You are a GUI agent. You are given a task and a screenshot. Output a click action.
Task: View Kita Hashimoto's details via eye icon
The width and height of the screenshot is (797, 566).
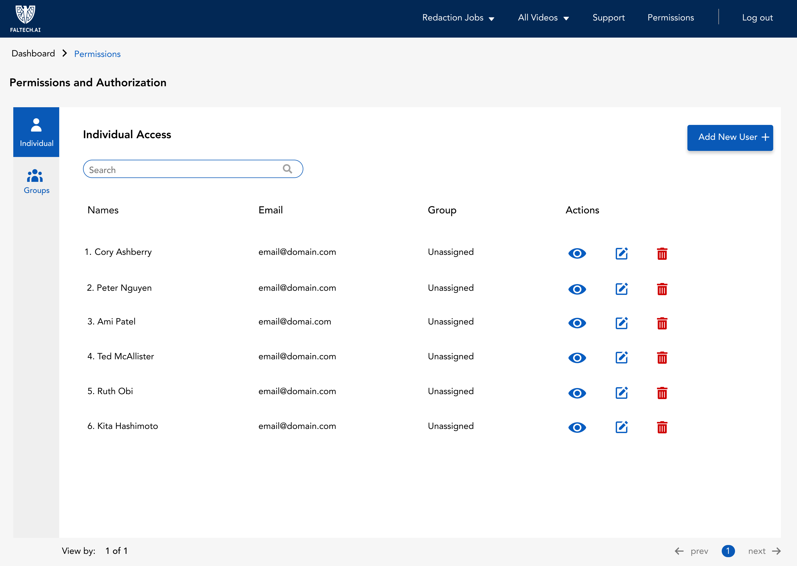coord(577,427)
